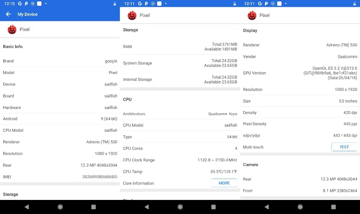Tap the blurred IMEI value

tap(100, 177)
